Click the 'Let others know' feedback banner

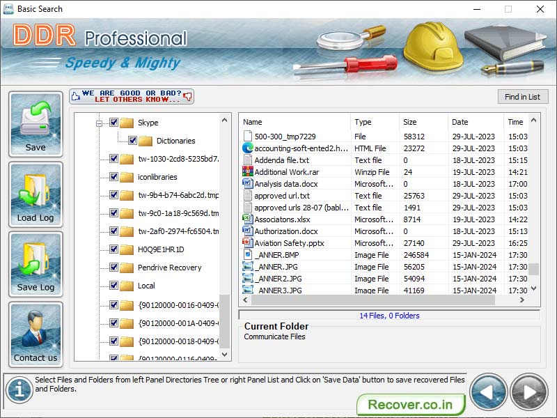tap(131, 95)
